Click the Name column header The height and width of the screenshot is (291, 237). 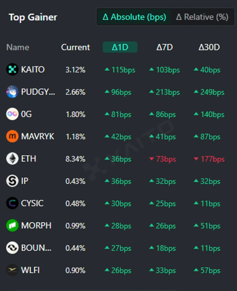(18, 47)
